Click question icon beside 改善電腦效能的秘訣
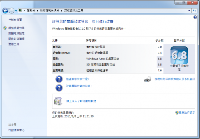 (59, 88)
